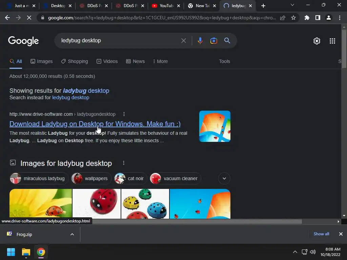
Task: Switch to the Images results tab
Action: coord(42,61)
